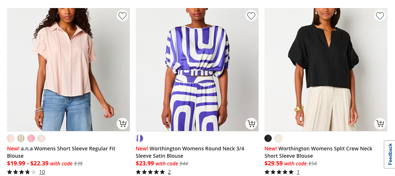Image resolution: width=395 pixels, height=176 pixels.
Task: Select the black color swatch
Action: click(268, 138)
